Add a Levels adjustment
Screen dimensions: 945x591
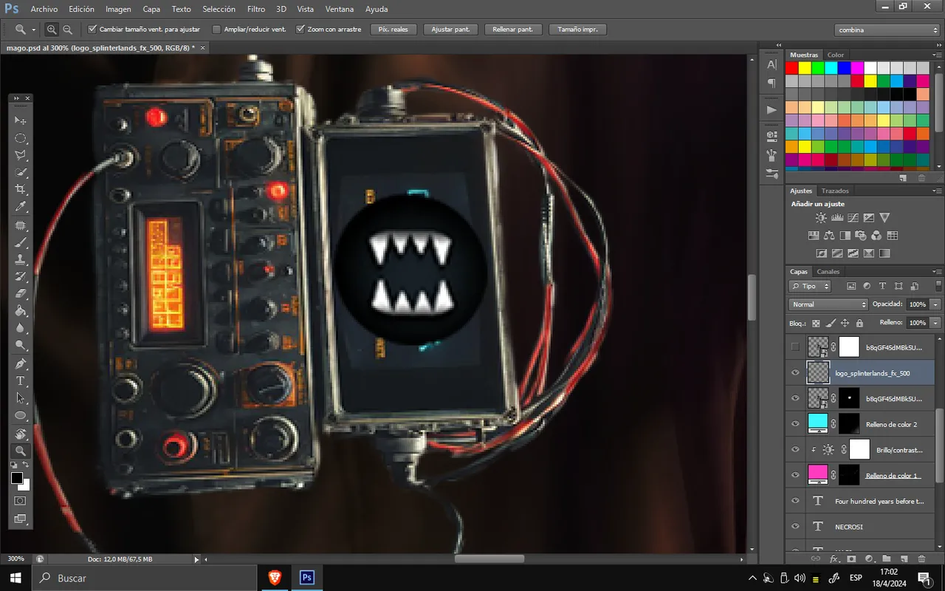tap(837, 218)
